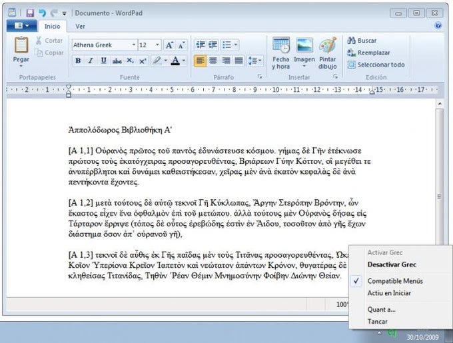This screenshot has width=453, height=343.
Task: Open the Athena Greek font family dropdown
Action: pyautogui.click(x=134, y=45)
